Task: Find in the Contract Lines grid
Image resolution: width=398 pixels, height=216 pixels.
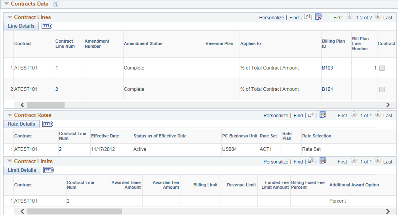Action: (294, 17)
